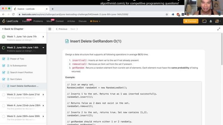Toggle the Insert Delete GetRandom checkbox

point(4,86)
